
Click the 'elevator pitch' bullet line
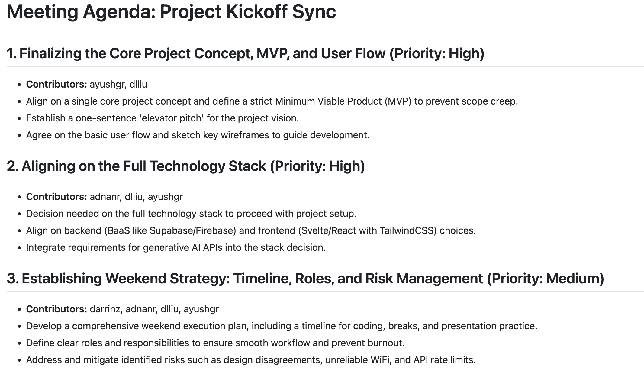coord(163,118)
